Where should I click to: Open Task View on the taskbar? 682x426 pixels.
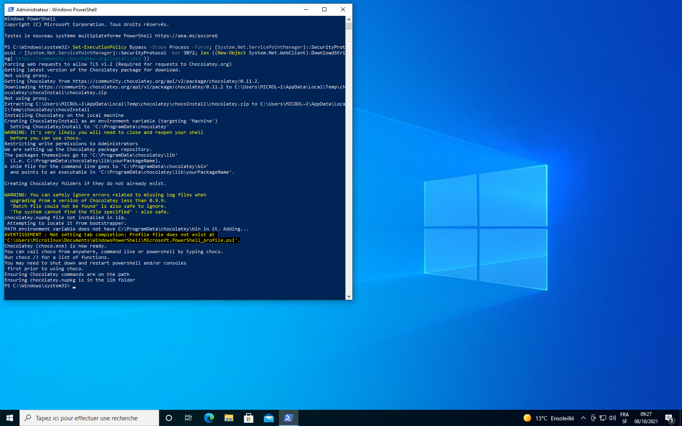click(x=188, y=418)
